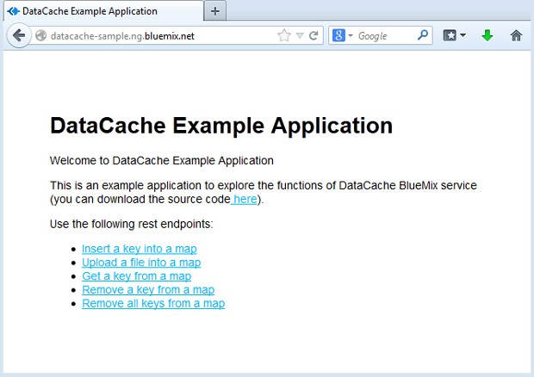
Task: Select the DataCache Example Application tab
Action: pos(104,11)
